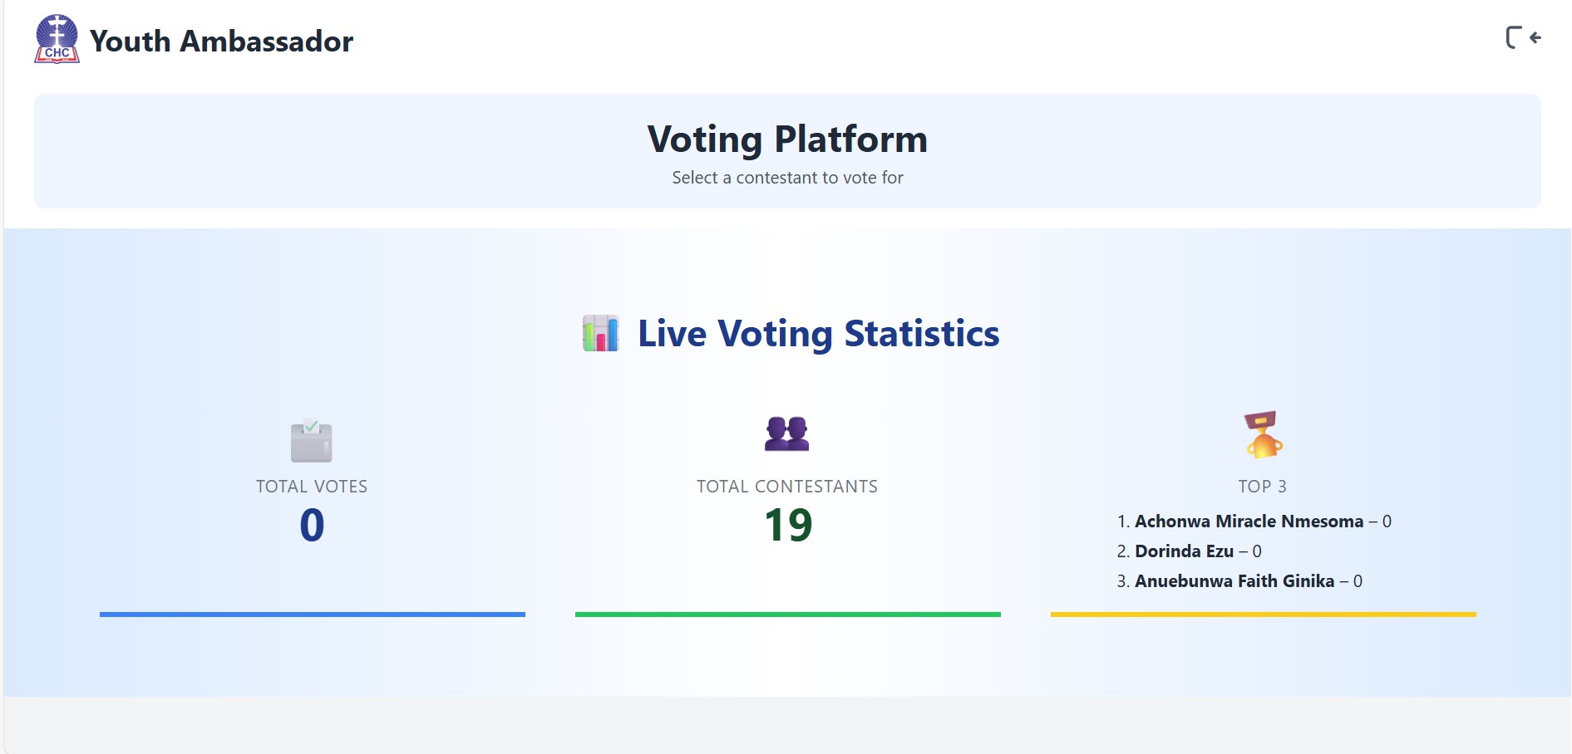
Task: Select Dorinda Ezu in Top 3
Action: point(1184,551)
